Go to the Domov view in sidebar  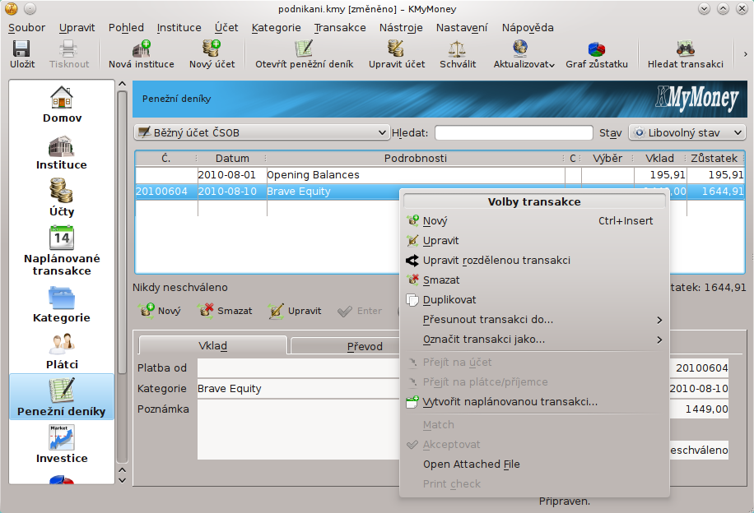62,104
